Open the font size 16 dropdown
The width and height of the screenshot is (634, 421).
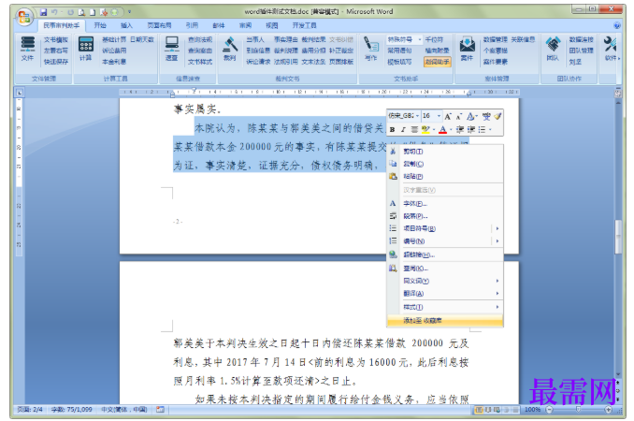pos(439,116)
